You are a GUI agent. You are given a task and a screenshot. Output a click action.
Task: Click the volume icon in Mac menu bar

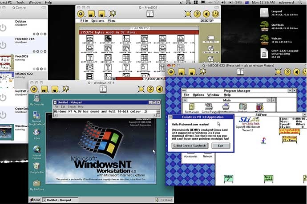point(223,2)
